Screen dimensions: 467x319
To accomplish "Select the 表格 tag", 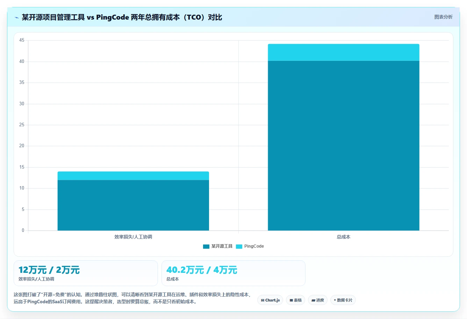I will pyautogui.click(x=295, y=300).
